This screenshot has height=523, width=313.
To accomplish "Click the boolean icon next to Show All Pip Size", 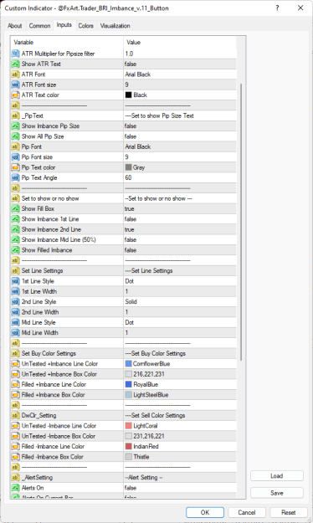I will tap(15, 136).
